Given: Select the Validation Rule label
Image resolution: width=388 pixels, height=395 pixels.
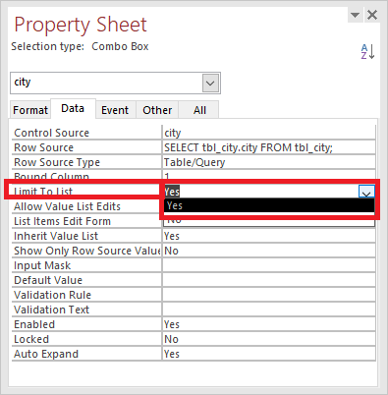Looking at the screenshot, I should pyautogui.click(x=52, y=295).
